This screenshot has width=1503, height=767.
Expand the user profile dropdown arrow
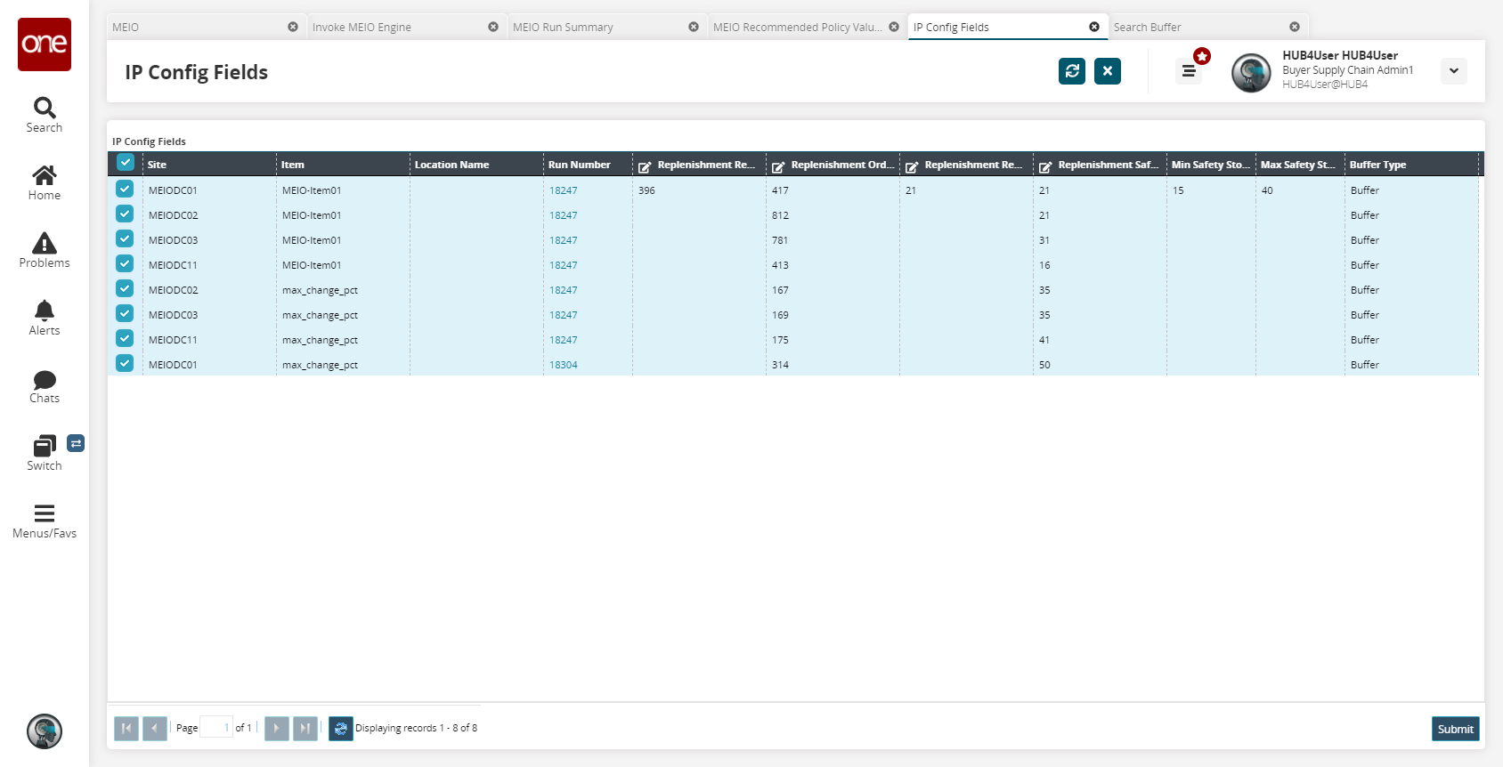tap(1453, 71)
